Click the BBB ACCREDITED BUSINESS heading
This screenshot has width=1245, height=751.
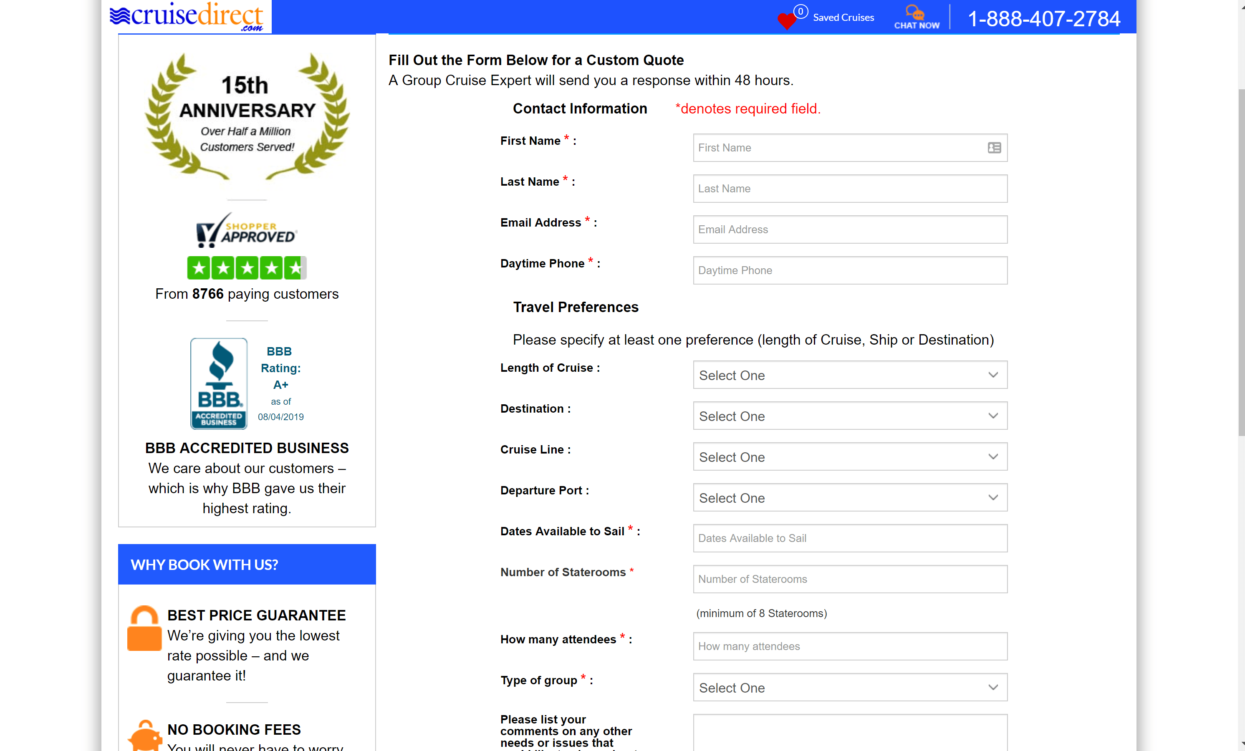247,448
